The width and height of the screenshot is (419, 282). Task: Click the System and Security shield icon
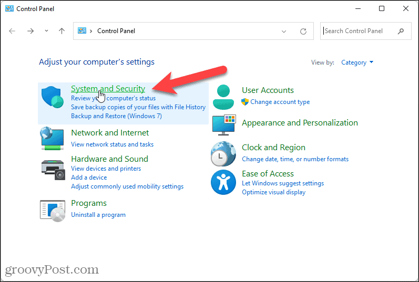(x=53, y=97)
